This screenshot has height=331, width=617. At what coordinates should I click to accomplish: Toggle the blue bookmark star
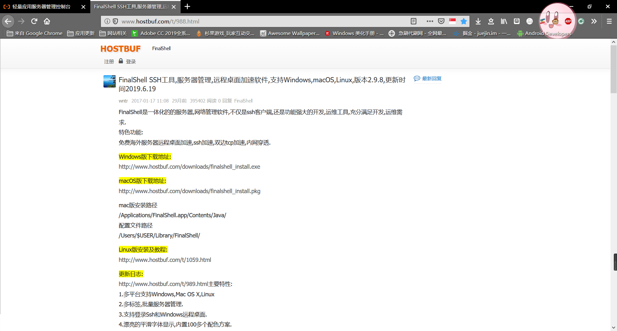pyautogui.click(x=463, y=21)
